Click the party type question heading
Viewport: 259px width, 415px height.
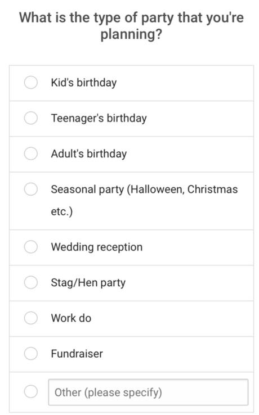[x=132, y=26]
